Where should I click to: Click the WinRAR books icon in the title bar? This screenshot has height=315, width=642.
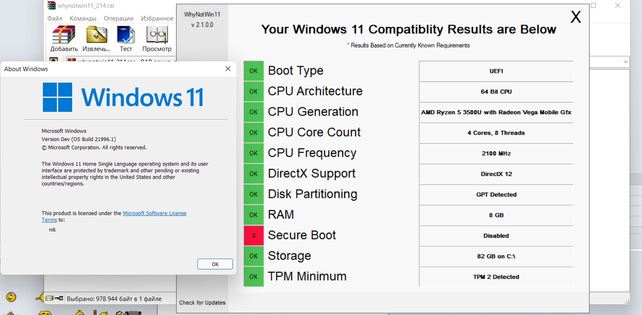pyautogui.click(x=51, y=5)
